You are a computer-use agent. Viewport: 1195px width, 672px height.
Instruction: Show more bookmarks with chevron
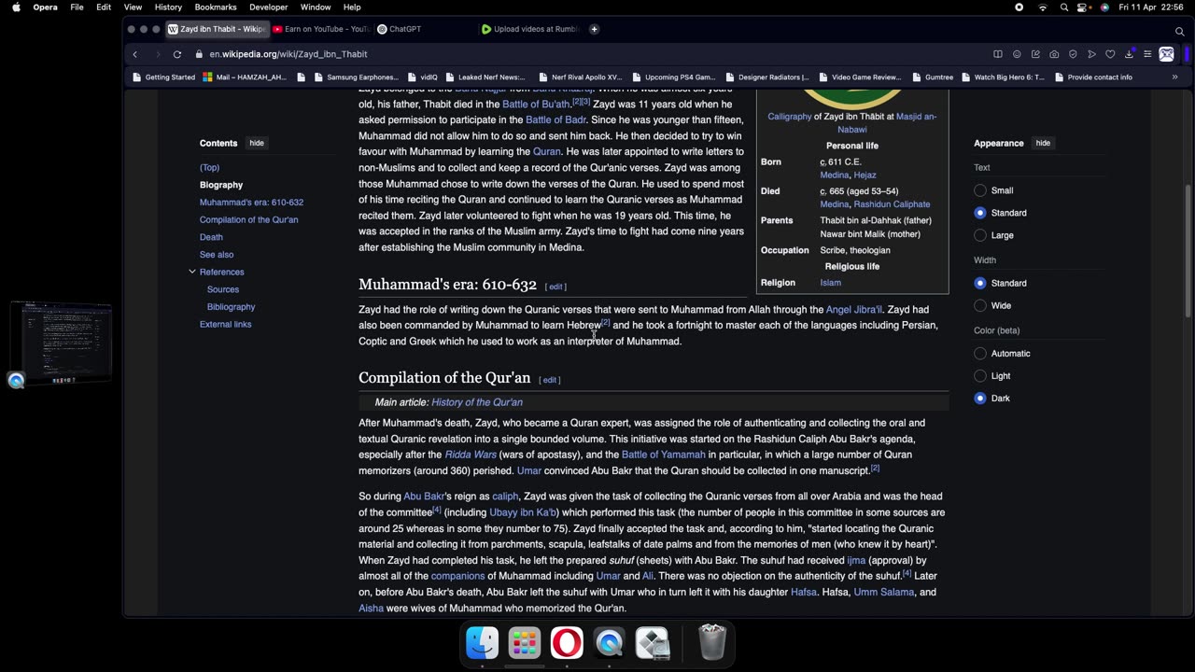pos(1174,77)
